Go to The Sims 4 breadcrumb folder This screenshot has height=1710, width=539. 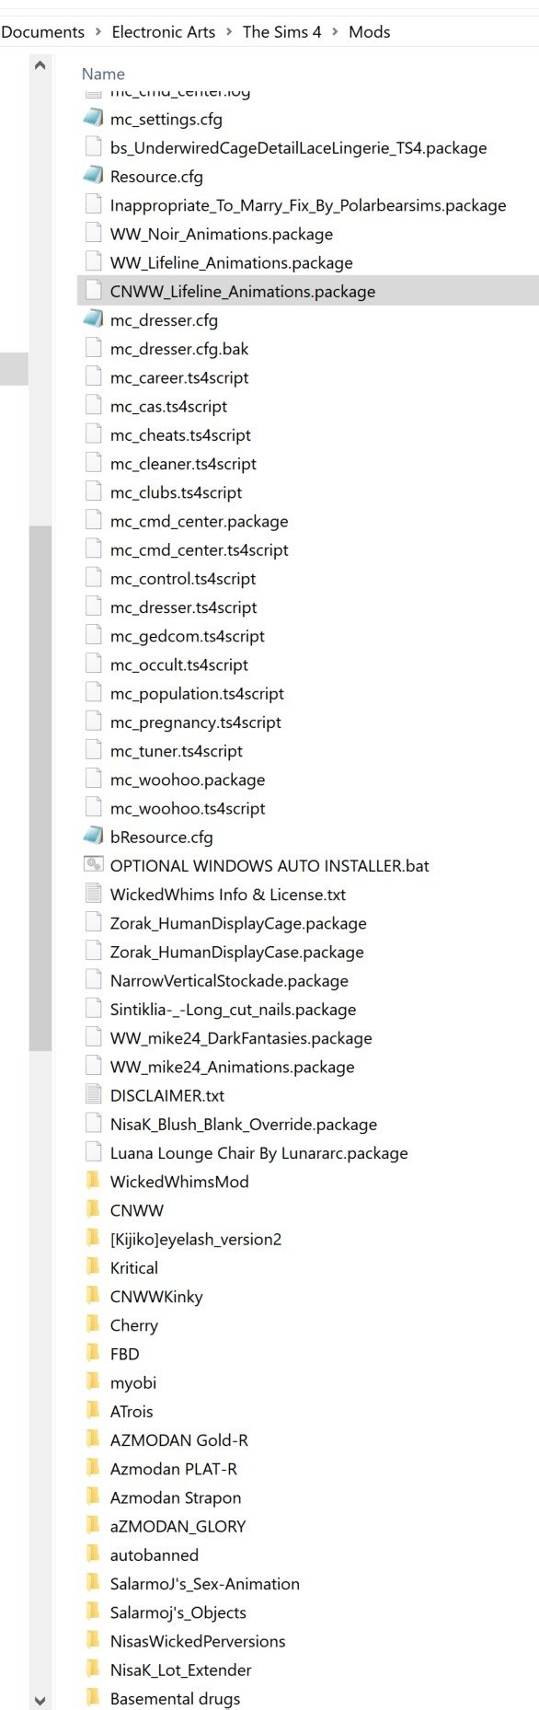coord(281,32)
